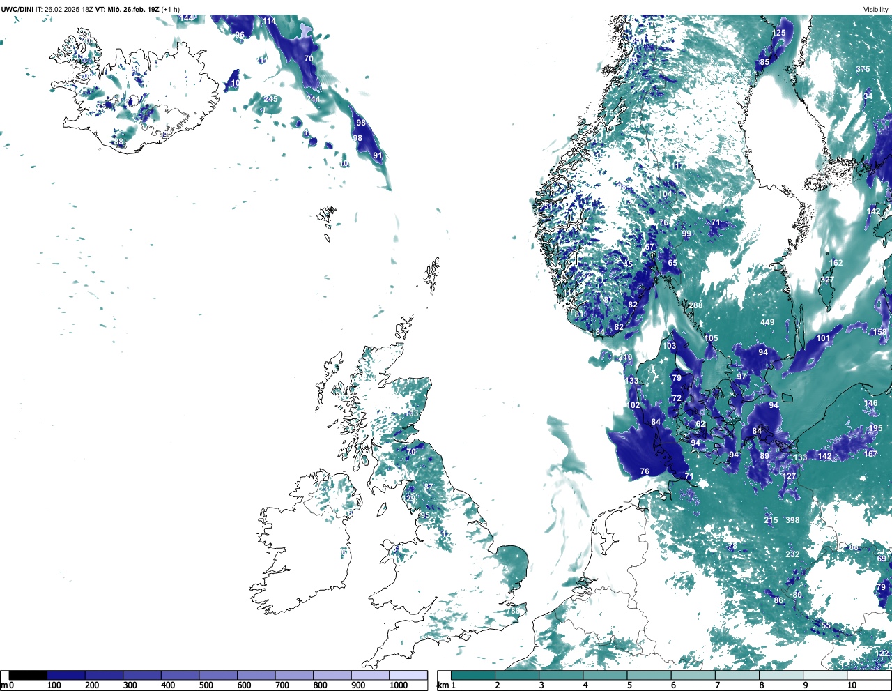Click the '195' value over northern Poland
This screenshot has height=691, width=892.
(x=876, y=428)
